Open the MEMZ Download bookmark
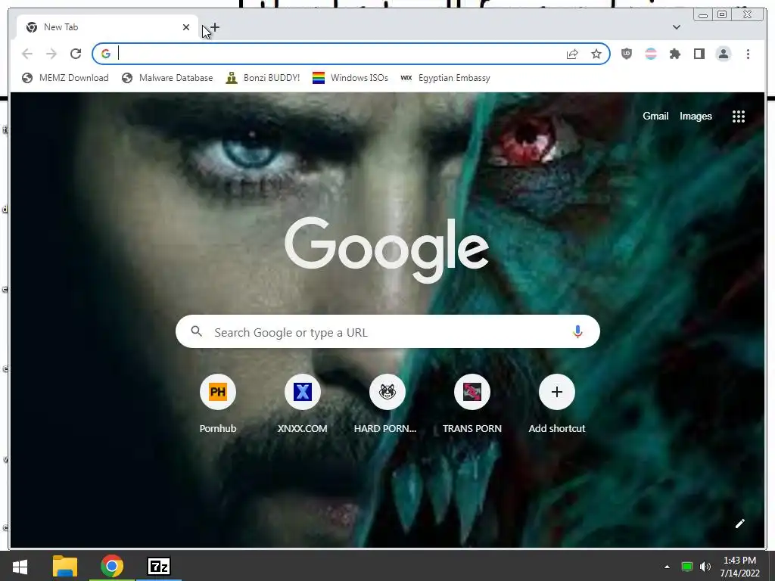 click(x=65, y=78)
